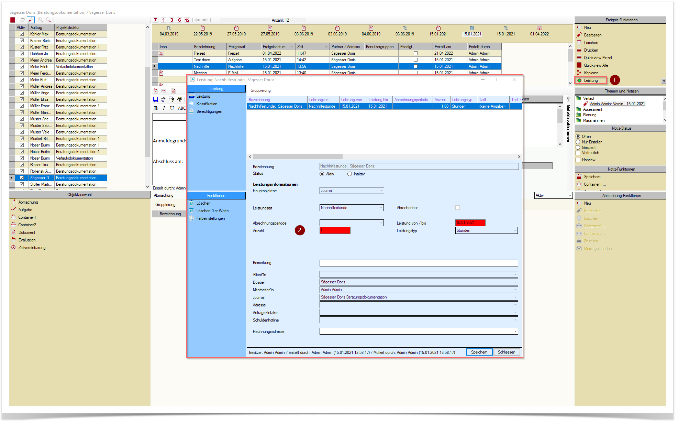
Task: Select the Gesperrt note status
Action: 578,148
